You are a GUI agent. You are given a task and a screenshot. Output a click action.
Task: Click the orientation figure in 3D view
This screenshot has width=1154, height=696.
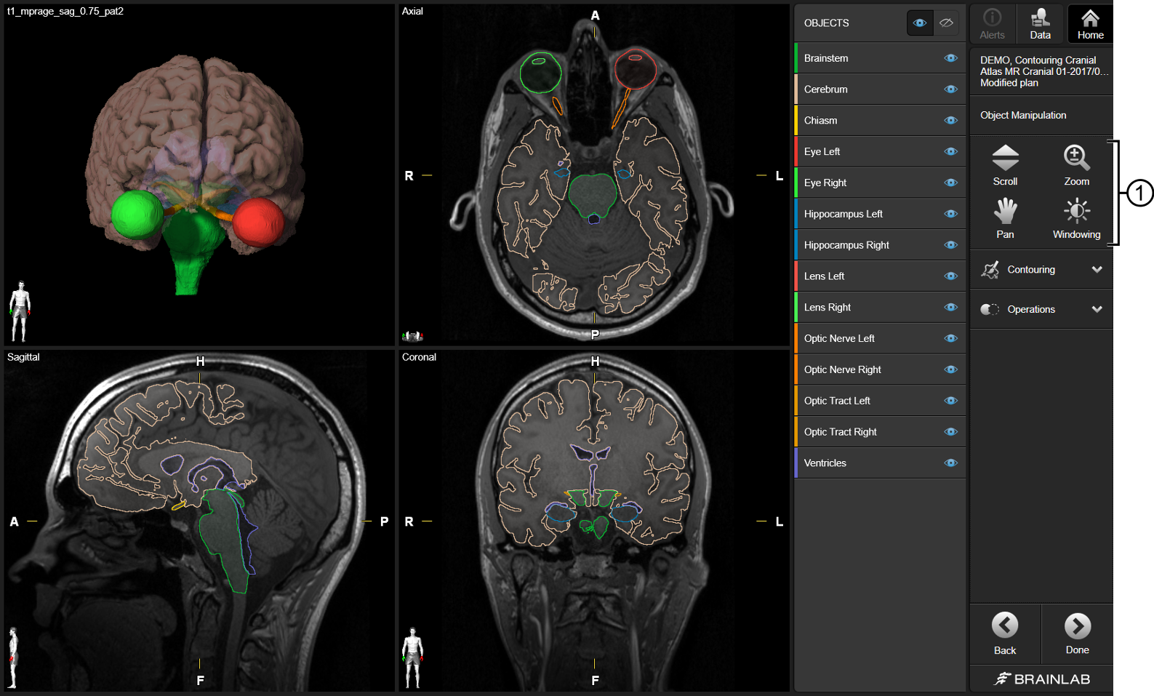tap(20, 311)
